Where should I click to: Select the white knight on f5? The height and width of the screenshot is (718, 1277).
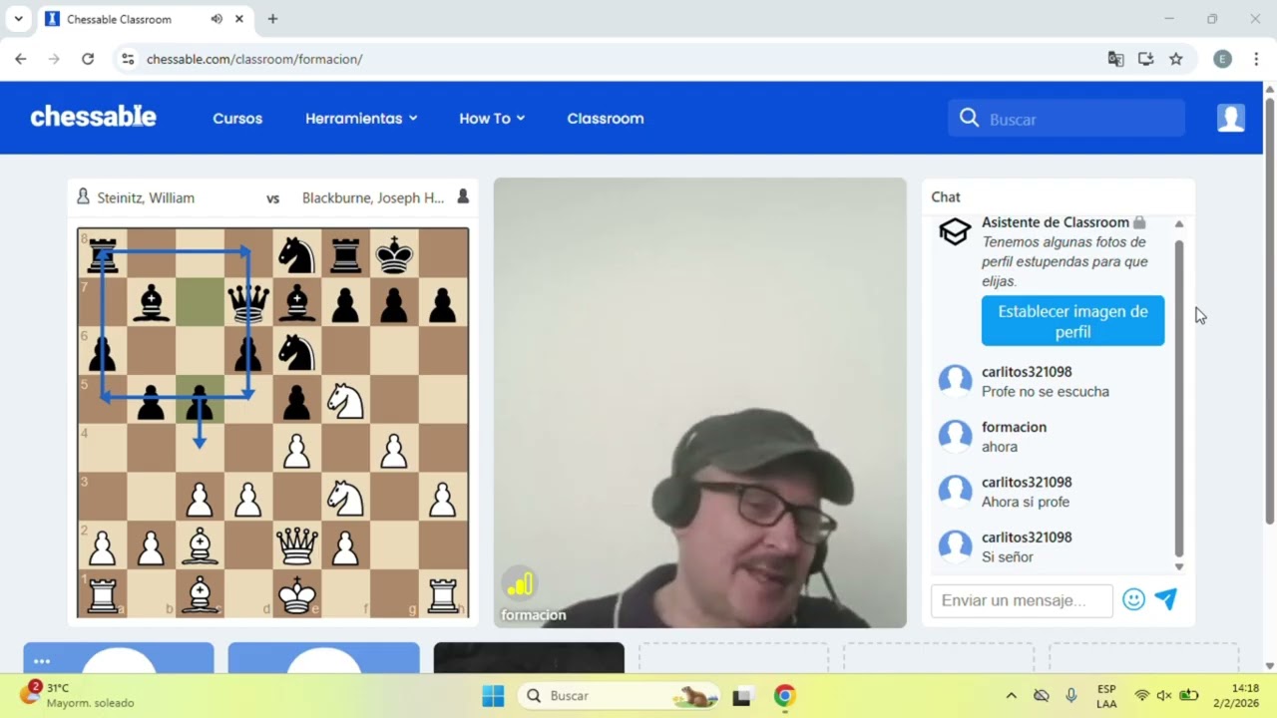coord(345,399)
